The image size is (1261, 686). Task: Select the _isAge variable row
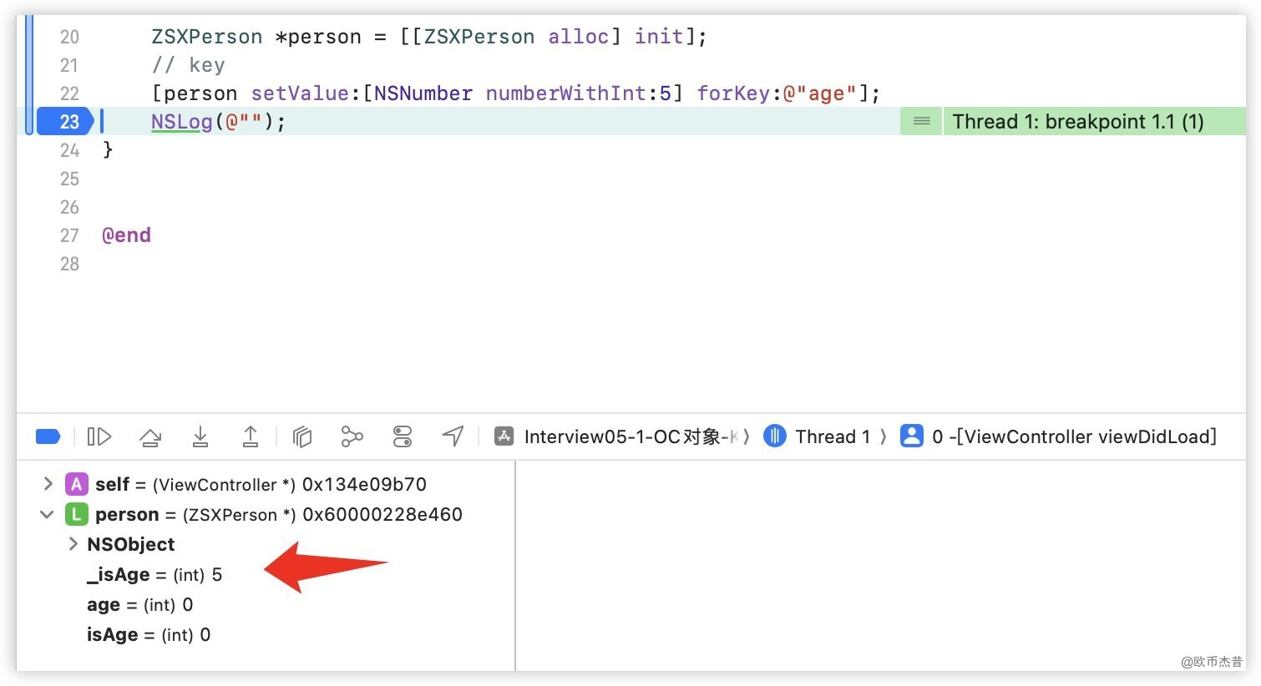(x=154, y=575)
